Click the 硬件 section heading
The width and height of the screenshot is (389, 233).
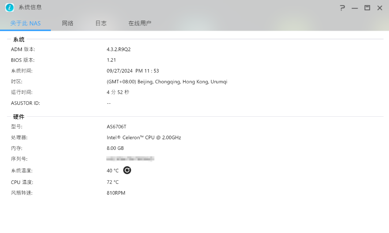[19, 117]
